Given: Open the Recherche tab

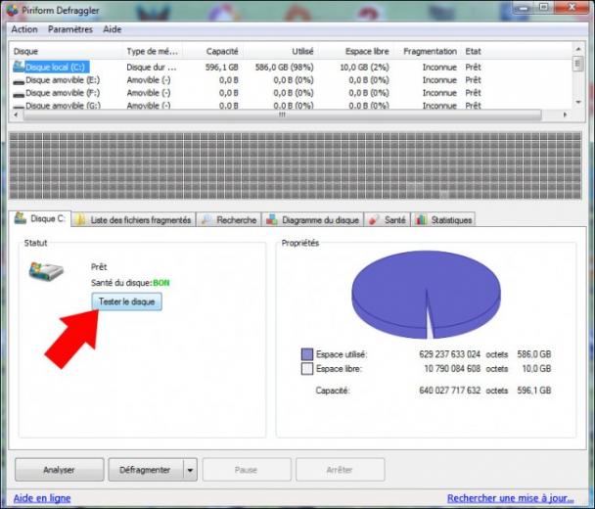Looking at the screenshot, I should (x=229, y=220).
